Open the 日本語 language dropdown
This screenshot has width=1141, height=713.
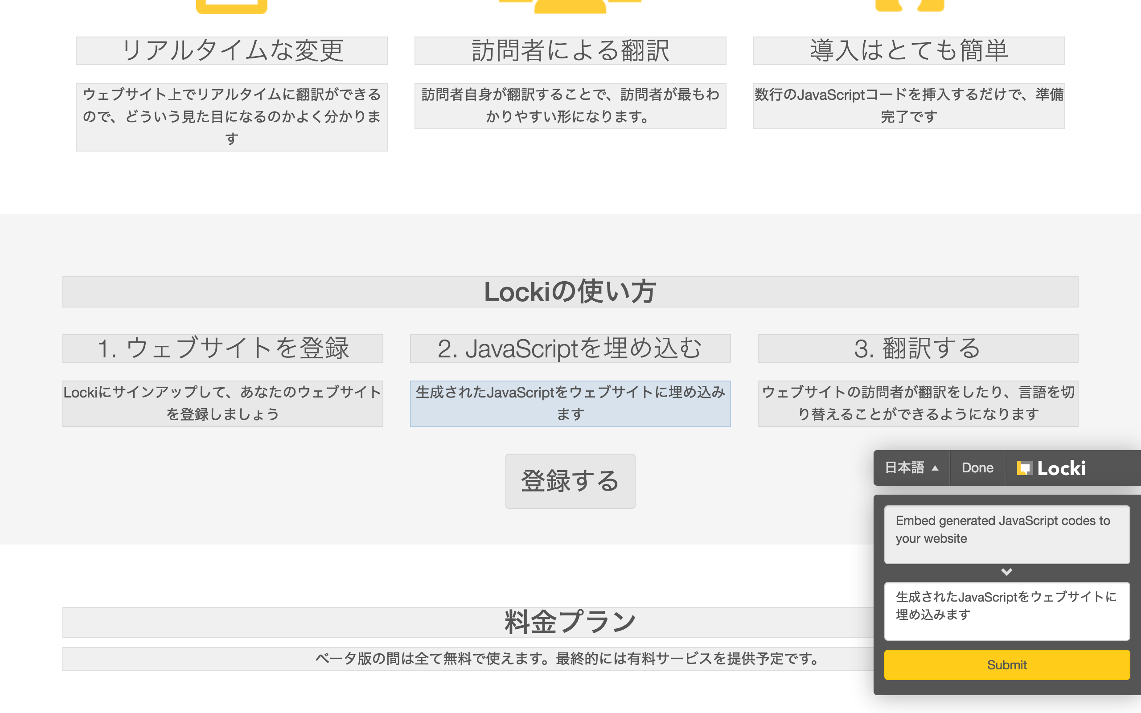tap(911, 468)
